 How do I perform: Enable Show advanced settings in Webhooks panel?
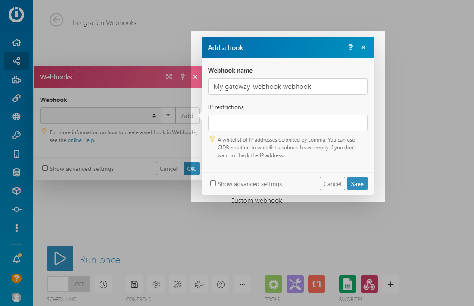coord(45,168)
